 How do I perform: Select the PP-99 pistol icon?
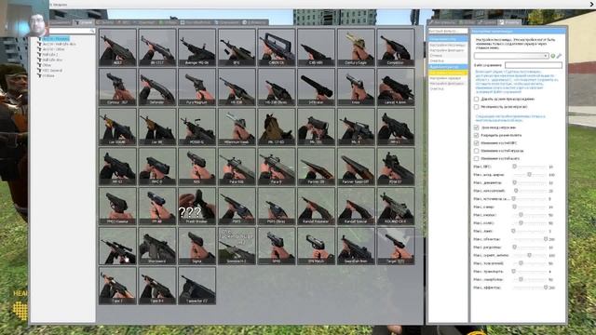[x=157, y=206]
